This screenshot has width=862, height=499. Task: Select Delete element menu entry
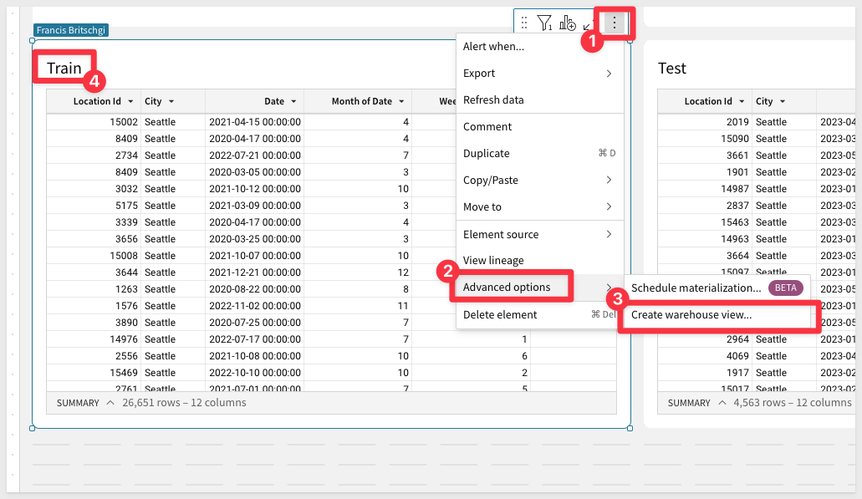500,314
